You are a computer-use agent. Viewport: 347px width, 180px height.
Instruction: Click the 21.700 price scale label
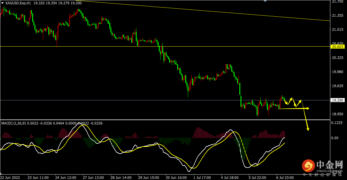pyautogui.click(x=337, y=1)
